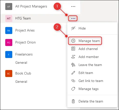Open More options for All Project Managers
The image size is (119, 110).
pos(73,6)
